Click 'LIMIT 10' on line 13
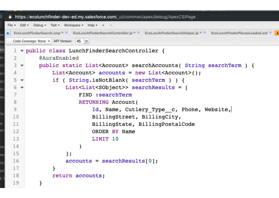 (x=105, y=139)
